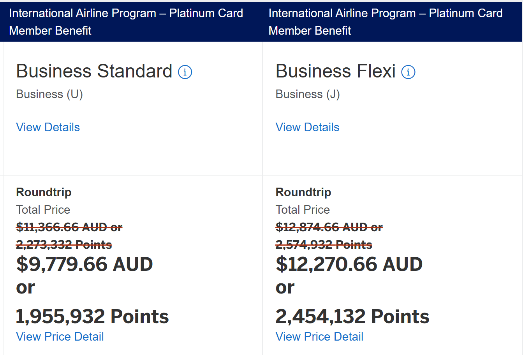Click the info icon beside Business Standard
The width and height of the screenshot is (523, 355).
[185, 72]
